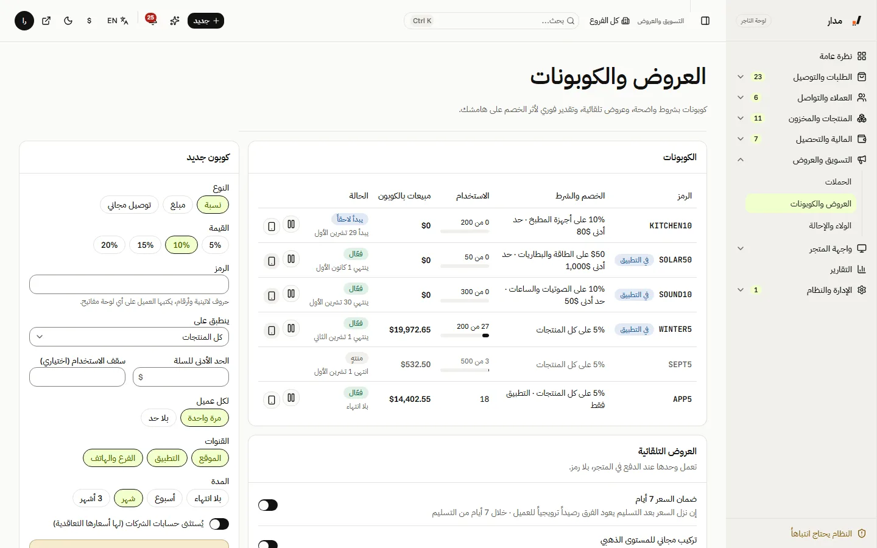Toggle the التطبيق channel chip

pyautogui.click(x=167, y=458)
